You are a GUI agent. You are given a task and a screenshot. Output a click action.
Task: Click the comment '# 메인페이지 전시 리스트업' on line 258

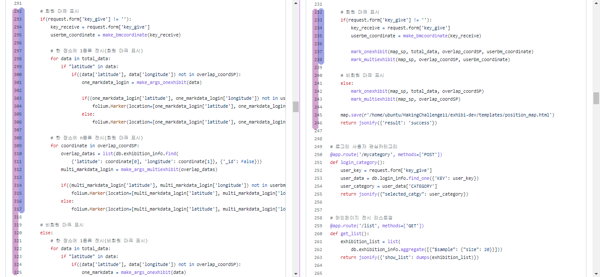pos(361,218)
